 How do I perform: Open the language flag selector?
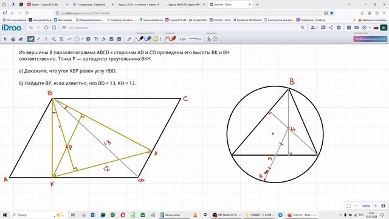point(376,28)
